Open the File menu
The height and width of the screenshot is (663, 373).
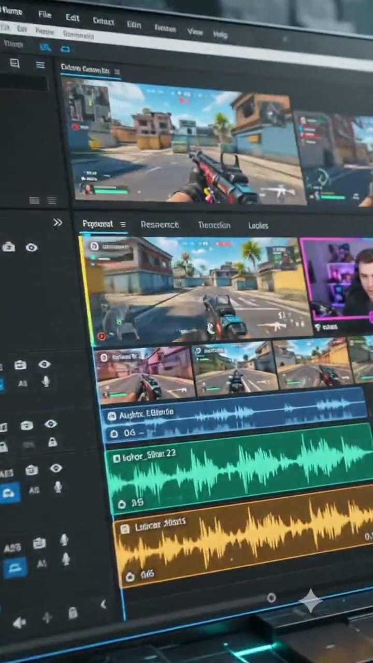coord(45,15)
